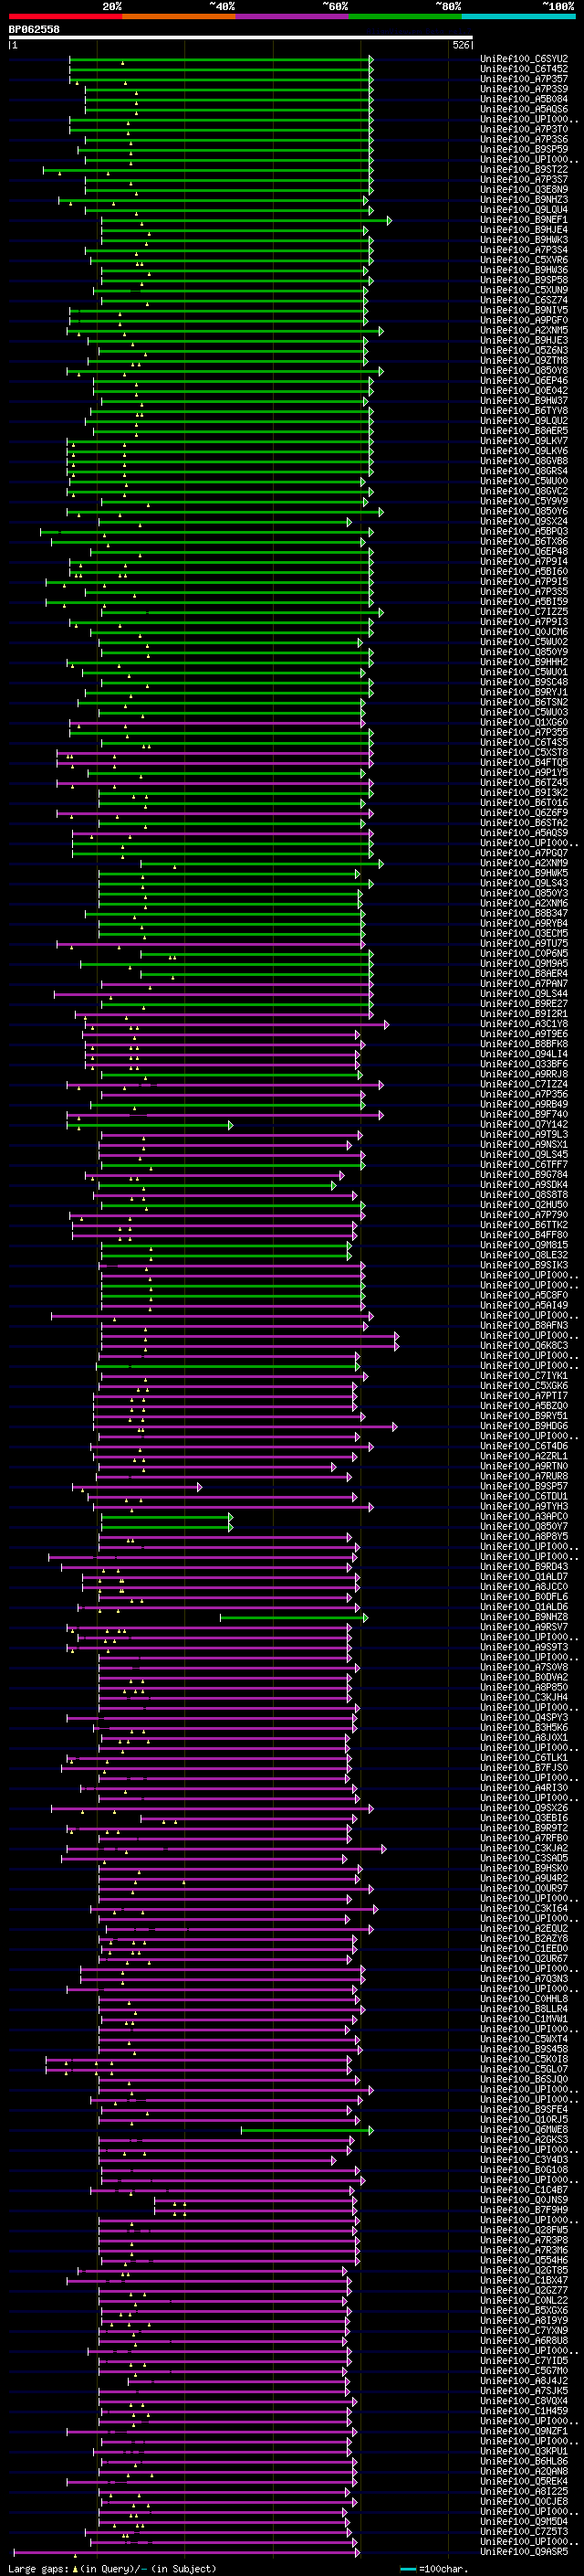Select the UniRef100_A5C8F0 label
This screenshot has height=2576, width=584.
pos(524,1296)
